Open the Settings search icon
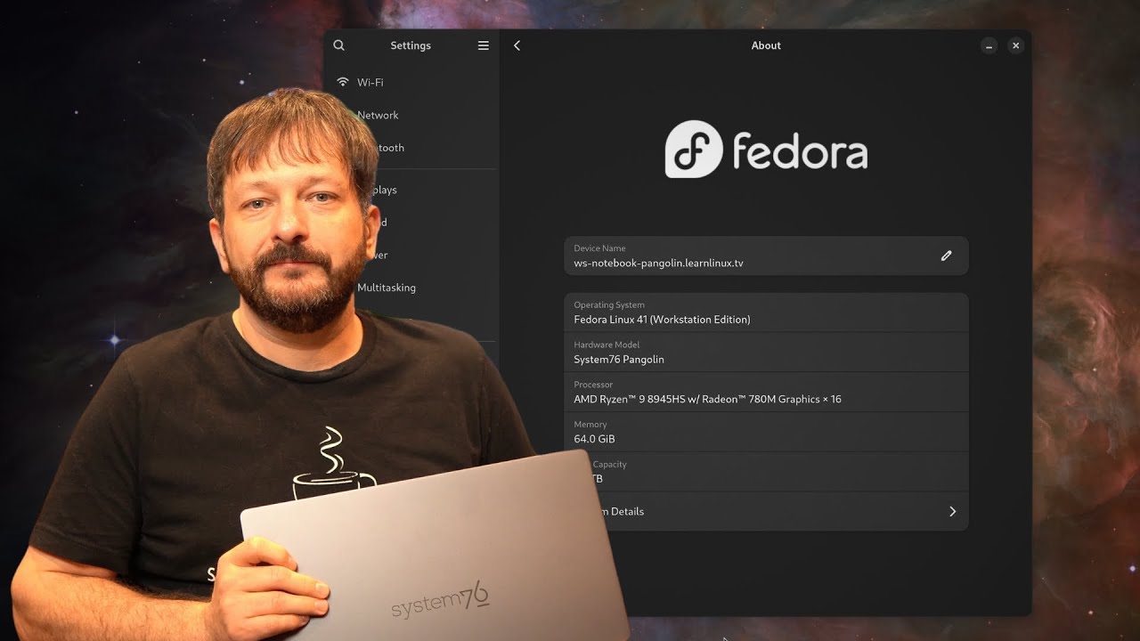Screen dimensions: 1140x641 338,45
